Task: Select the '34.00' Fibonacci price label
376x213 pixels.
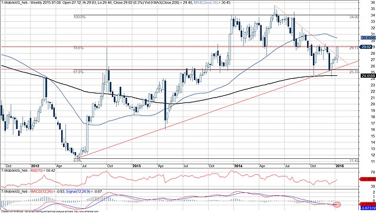Action: (354, 17)
